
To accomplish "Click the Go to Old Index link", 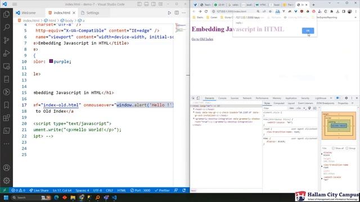I will coord(202,39).
